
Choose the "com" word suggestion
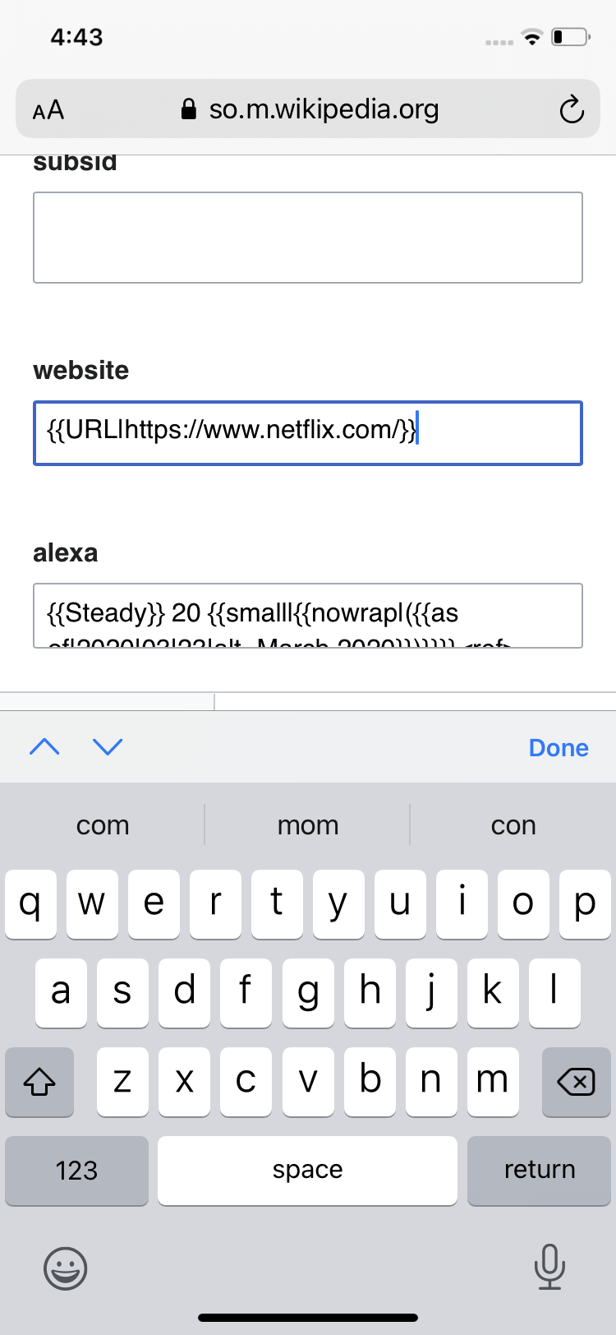(103, 825)
